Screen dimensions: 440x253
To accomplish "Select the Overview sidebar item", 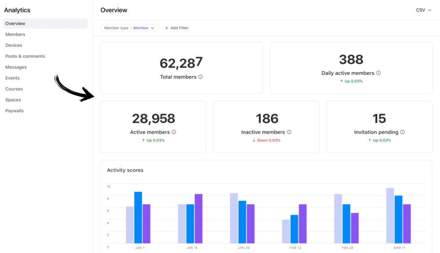I will pos(15,23).
